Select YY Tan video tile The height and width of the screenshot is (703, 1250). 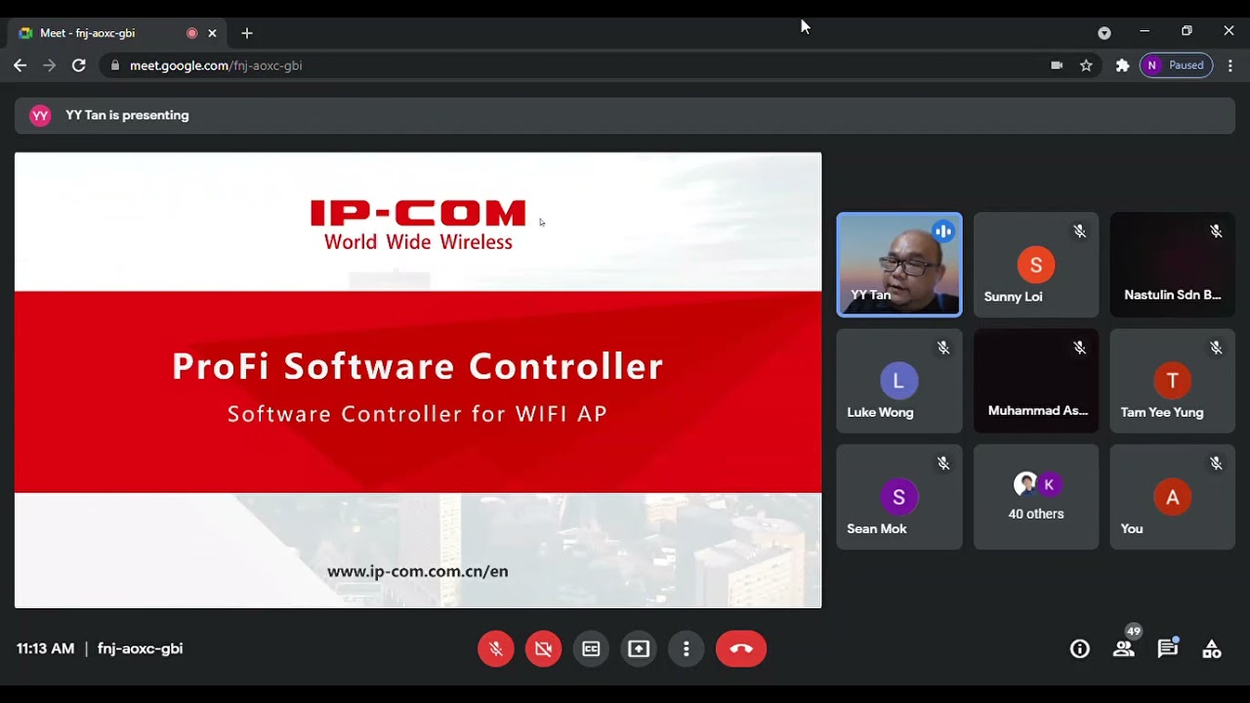pyautogui.click(x=899, y=265)
